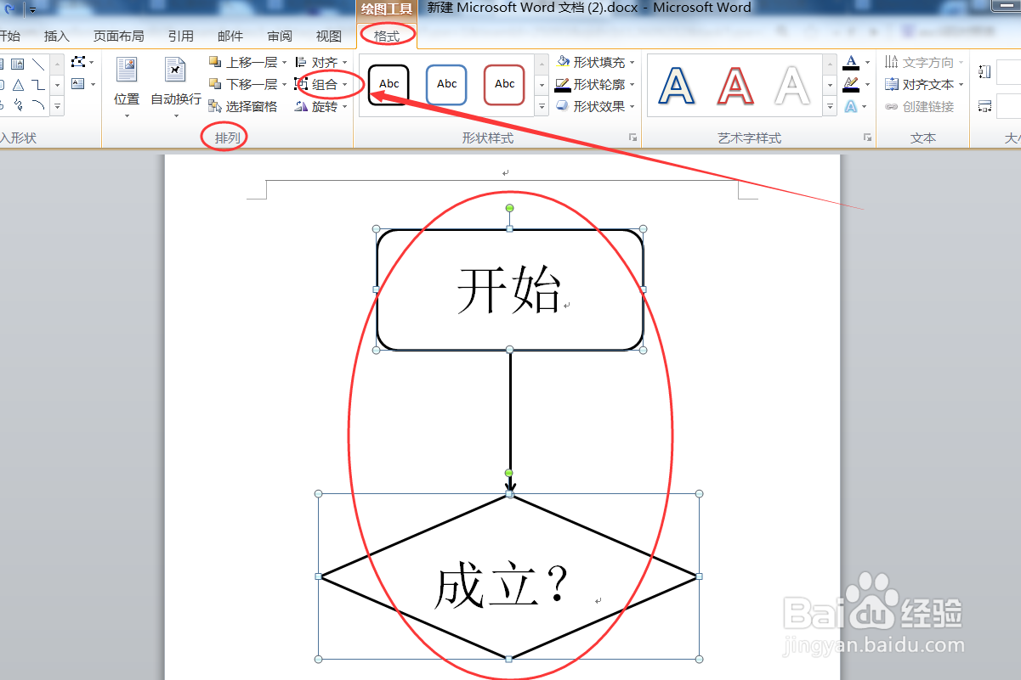1021x680 pixels.
Task: Switch to the 引用 (References) tab
Action: (x=180, y=36)
